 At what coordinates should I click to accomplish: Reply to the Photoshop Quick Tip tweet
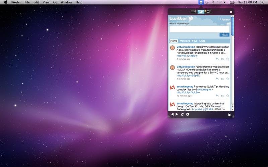pyautogui.click(x=217, y=96)
